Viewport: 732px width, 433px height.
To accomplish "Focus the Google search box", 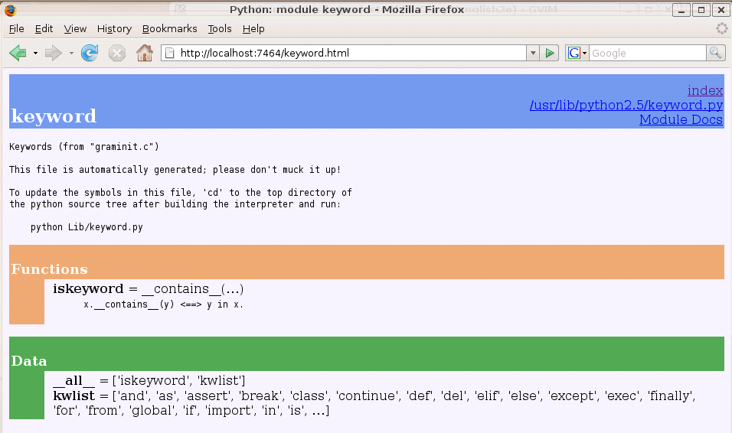I will click(646, 53).
